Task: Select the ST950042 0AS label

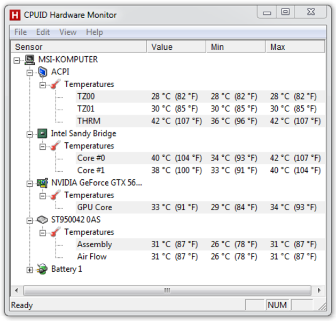Action: (76, 220)
